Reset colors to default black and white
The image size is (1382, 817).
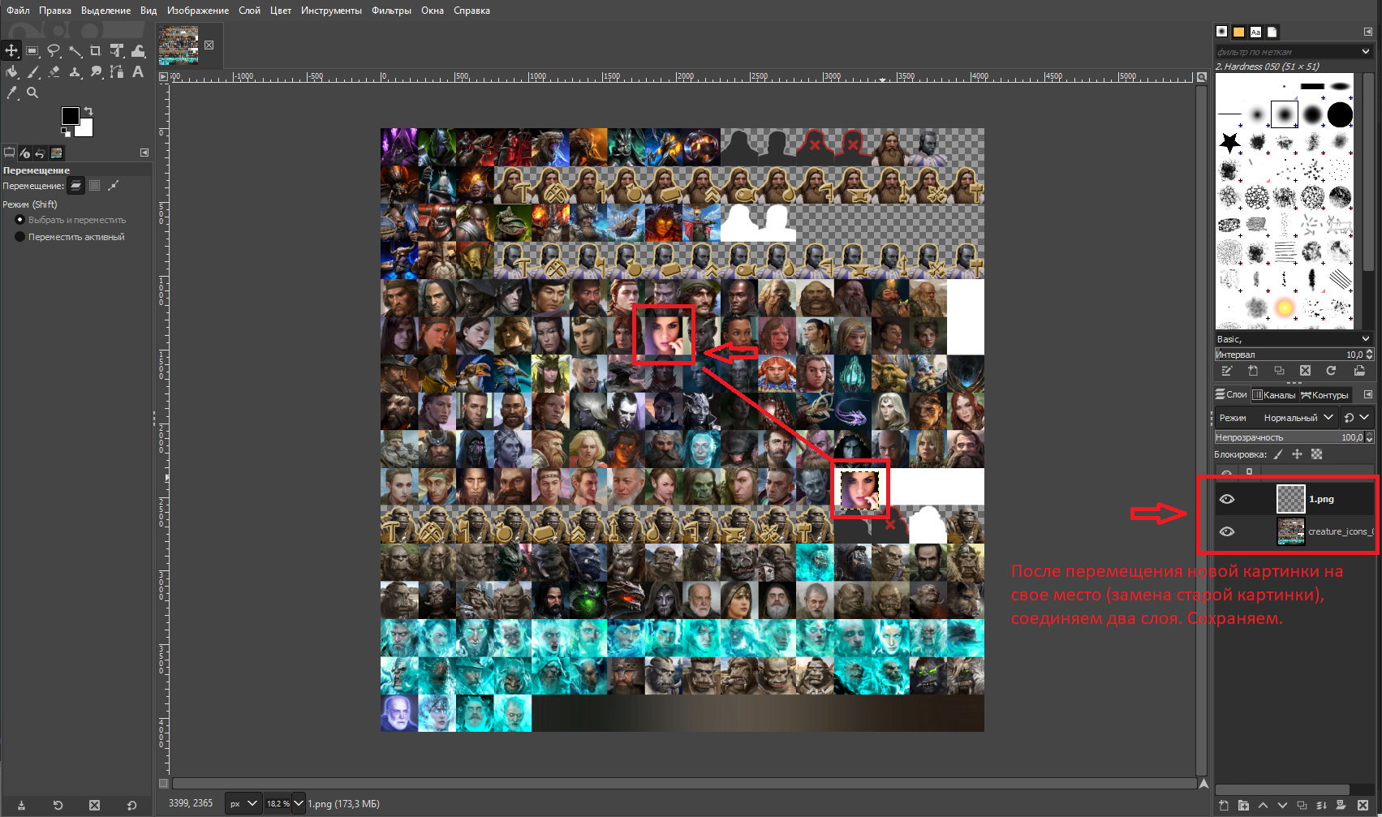point(66,131)
